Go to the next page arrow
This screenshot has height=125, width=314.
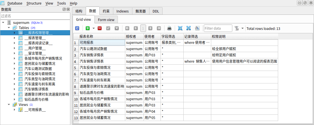pos(150,28)
